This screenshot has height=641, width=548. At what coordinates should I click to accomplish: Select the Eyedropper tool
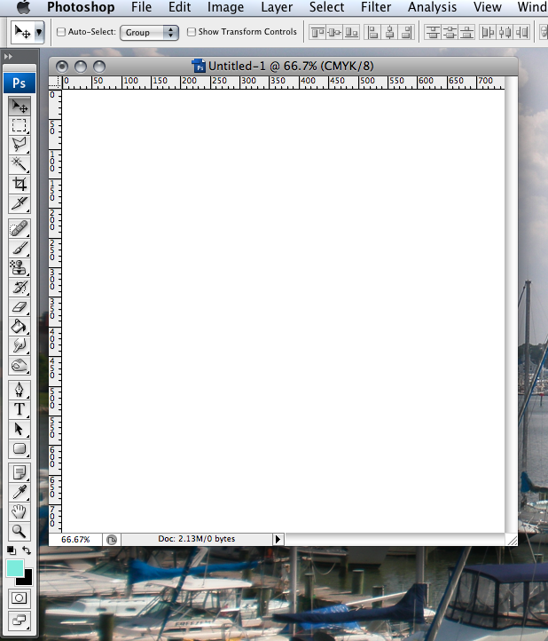[20, 493]
